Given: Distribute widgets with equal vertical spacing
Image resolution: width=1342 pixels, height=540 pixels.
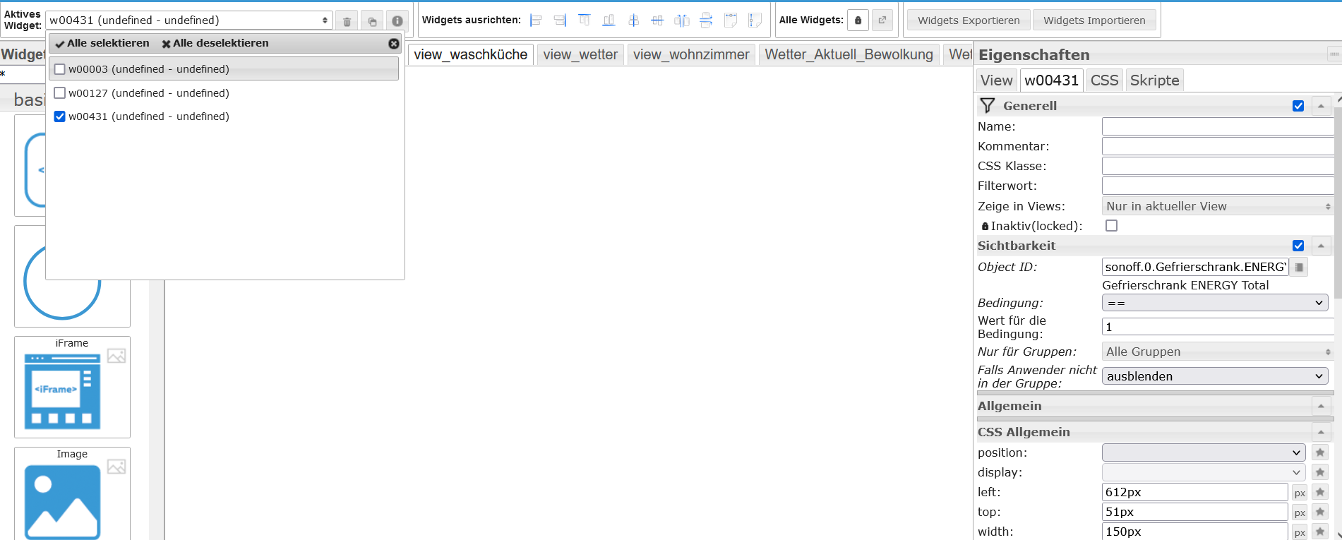Looking at the screenshot, I should click(706, 20).
